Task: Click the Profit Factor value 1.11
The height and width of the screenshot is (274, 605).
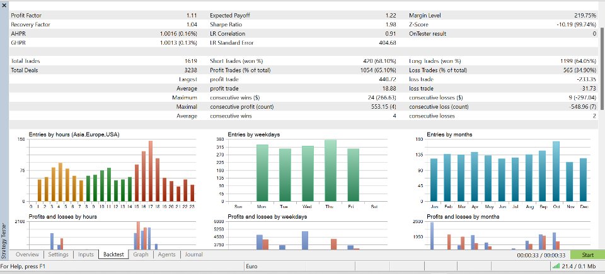Action: coord(192,16)
